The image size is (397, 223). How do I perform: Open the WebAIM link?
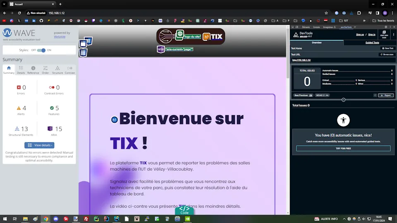tap(60, 37)
